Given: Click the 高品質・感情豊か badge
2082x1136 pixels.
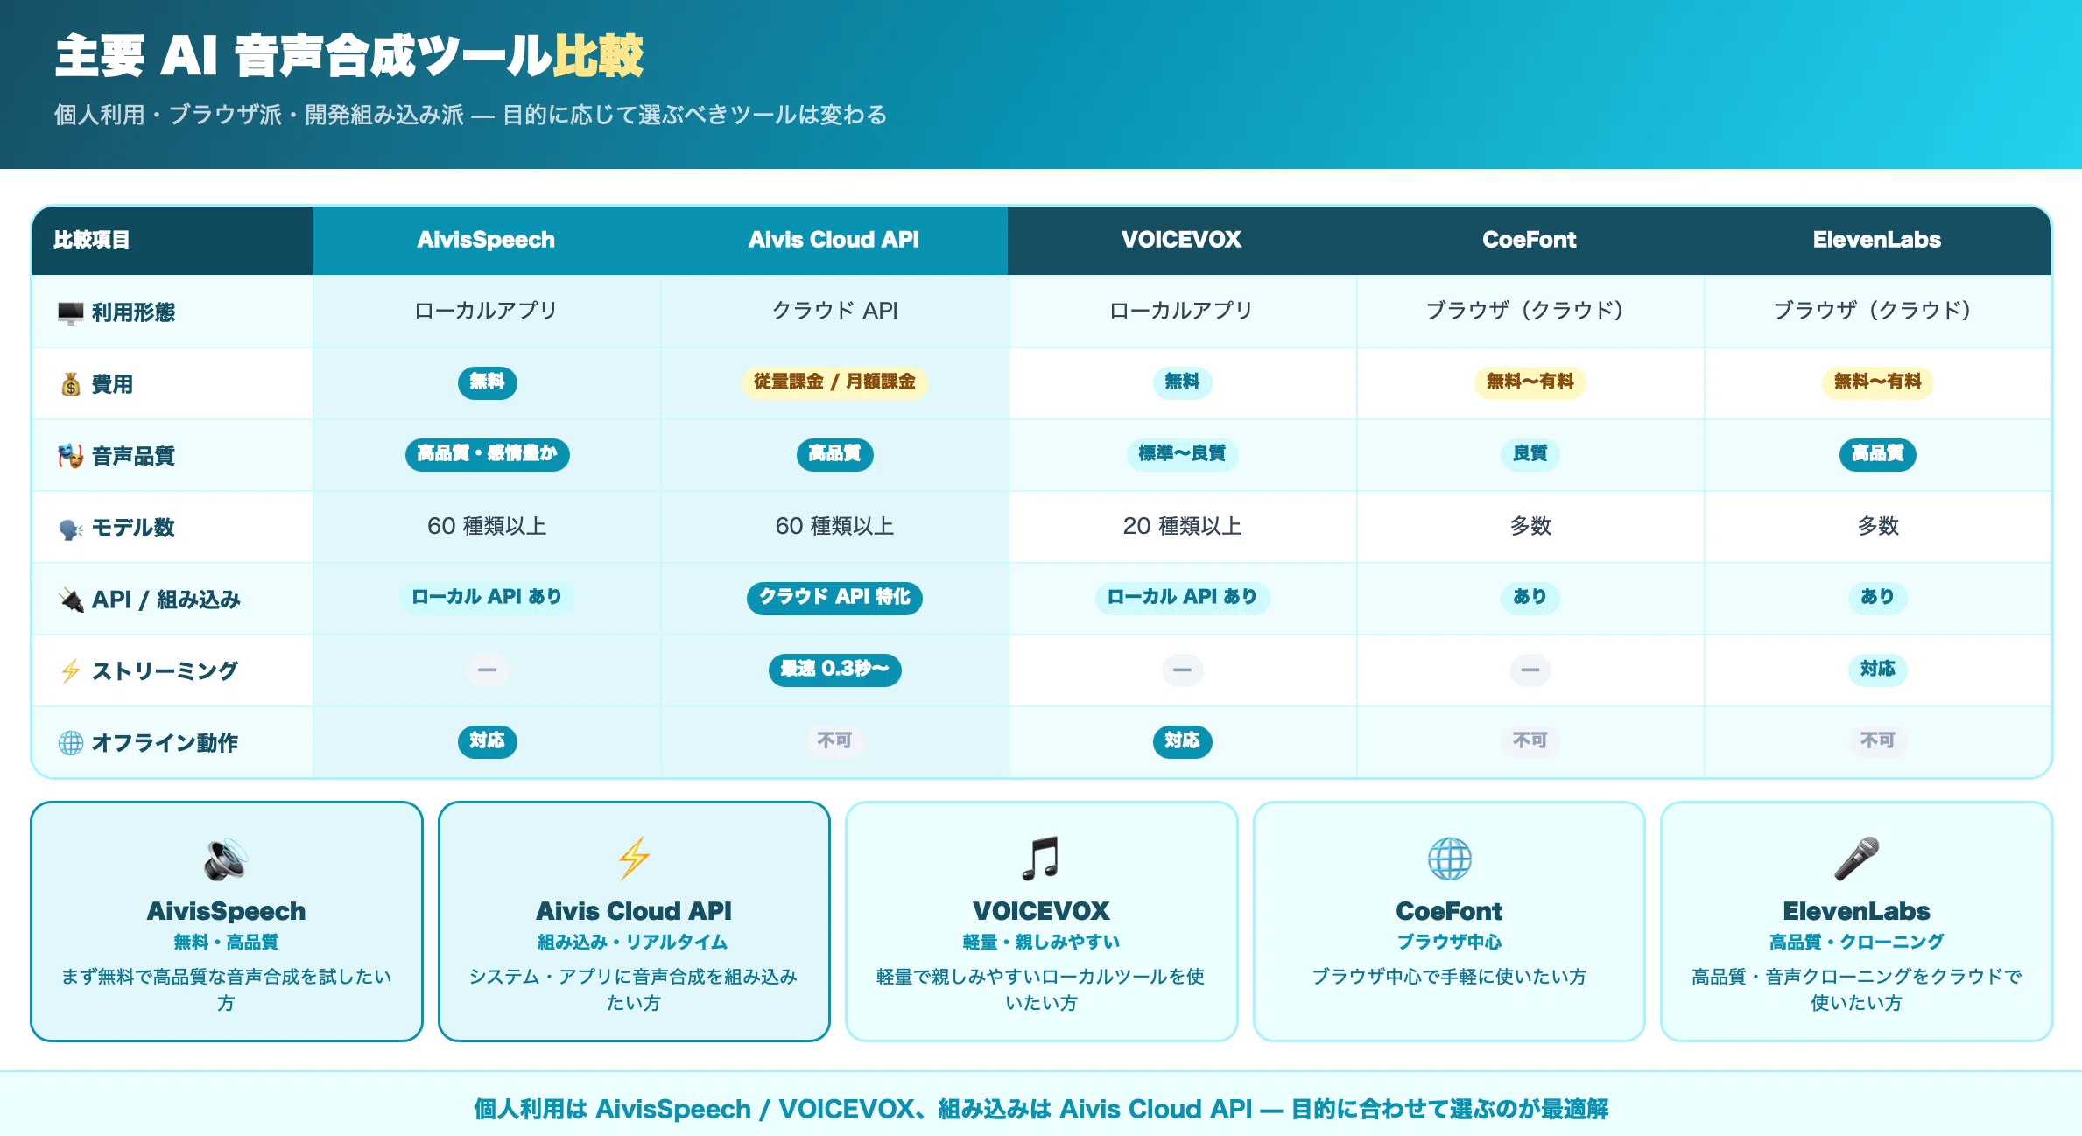Looking at the screenshot, I should coord(487,454).
